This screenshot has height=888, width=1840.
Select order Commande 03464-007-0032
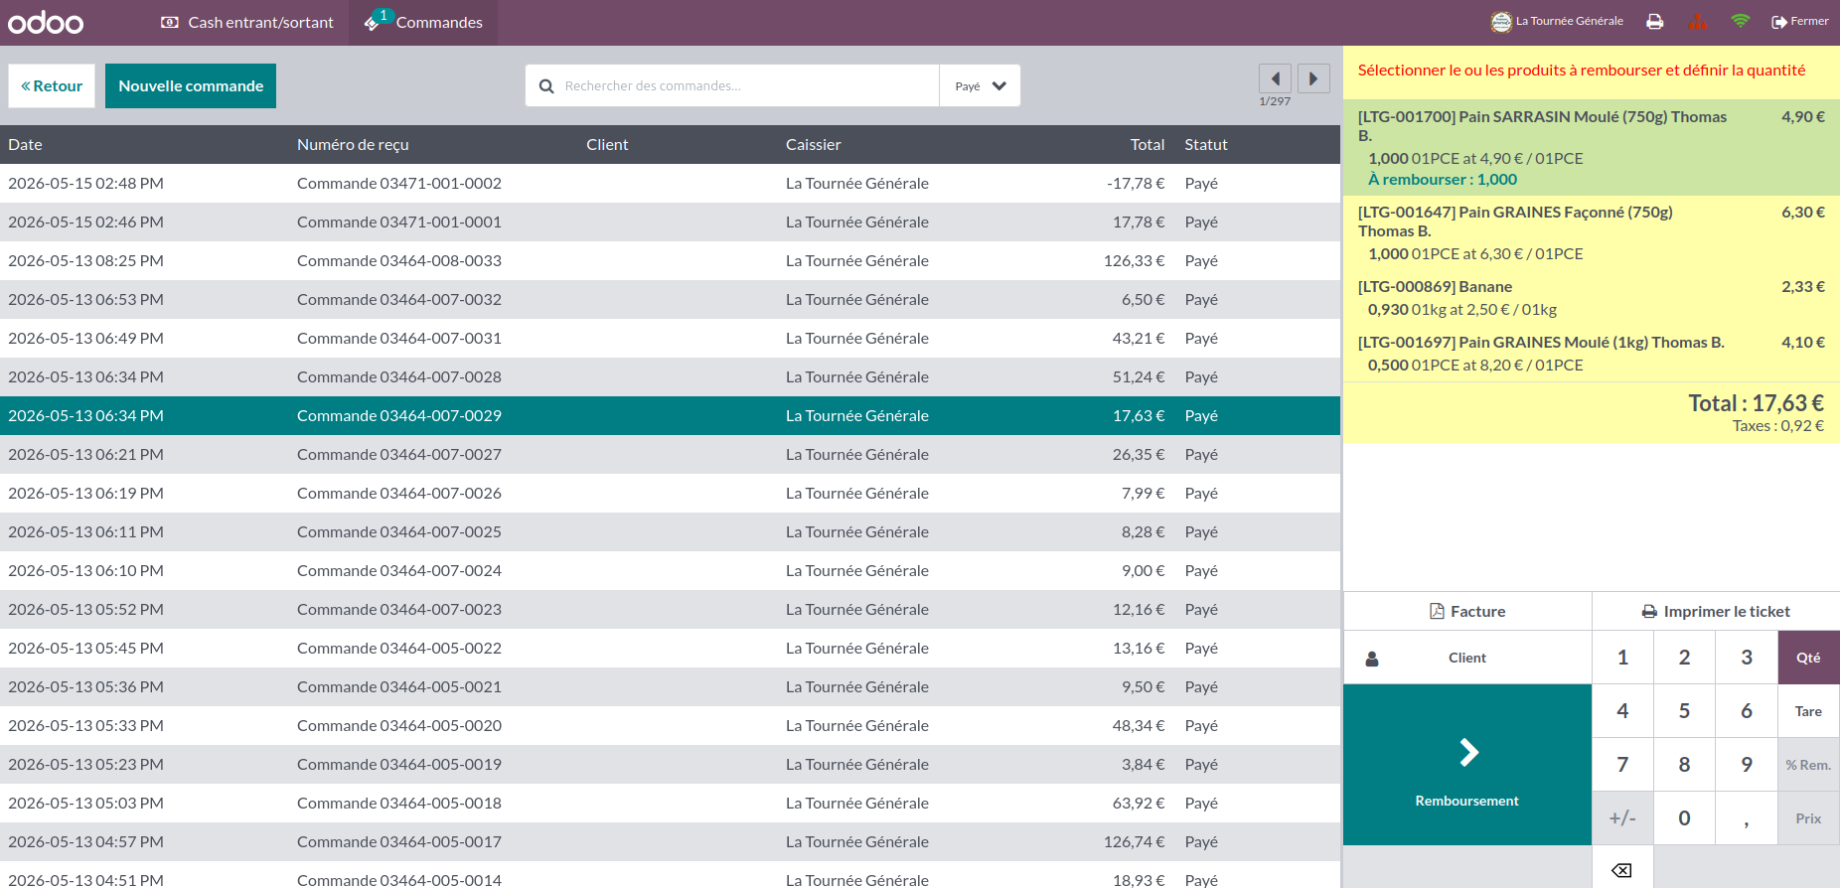[x=670, y=300]
